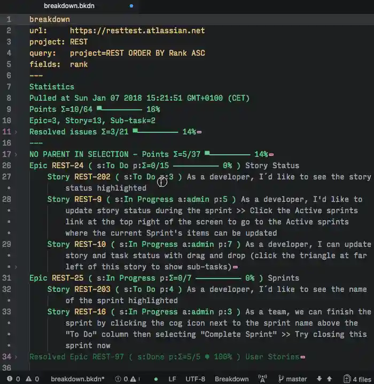This screenshot has height=384, width=374.
Task: Click the issue key REST-16
Action: click(90, 312)
